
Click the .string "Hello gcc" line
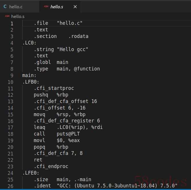61,49
